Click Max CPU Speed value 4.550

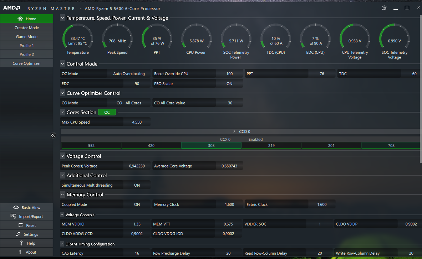click(x=137, y=122)
